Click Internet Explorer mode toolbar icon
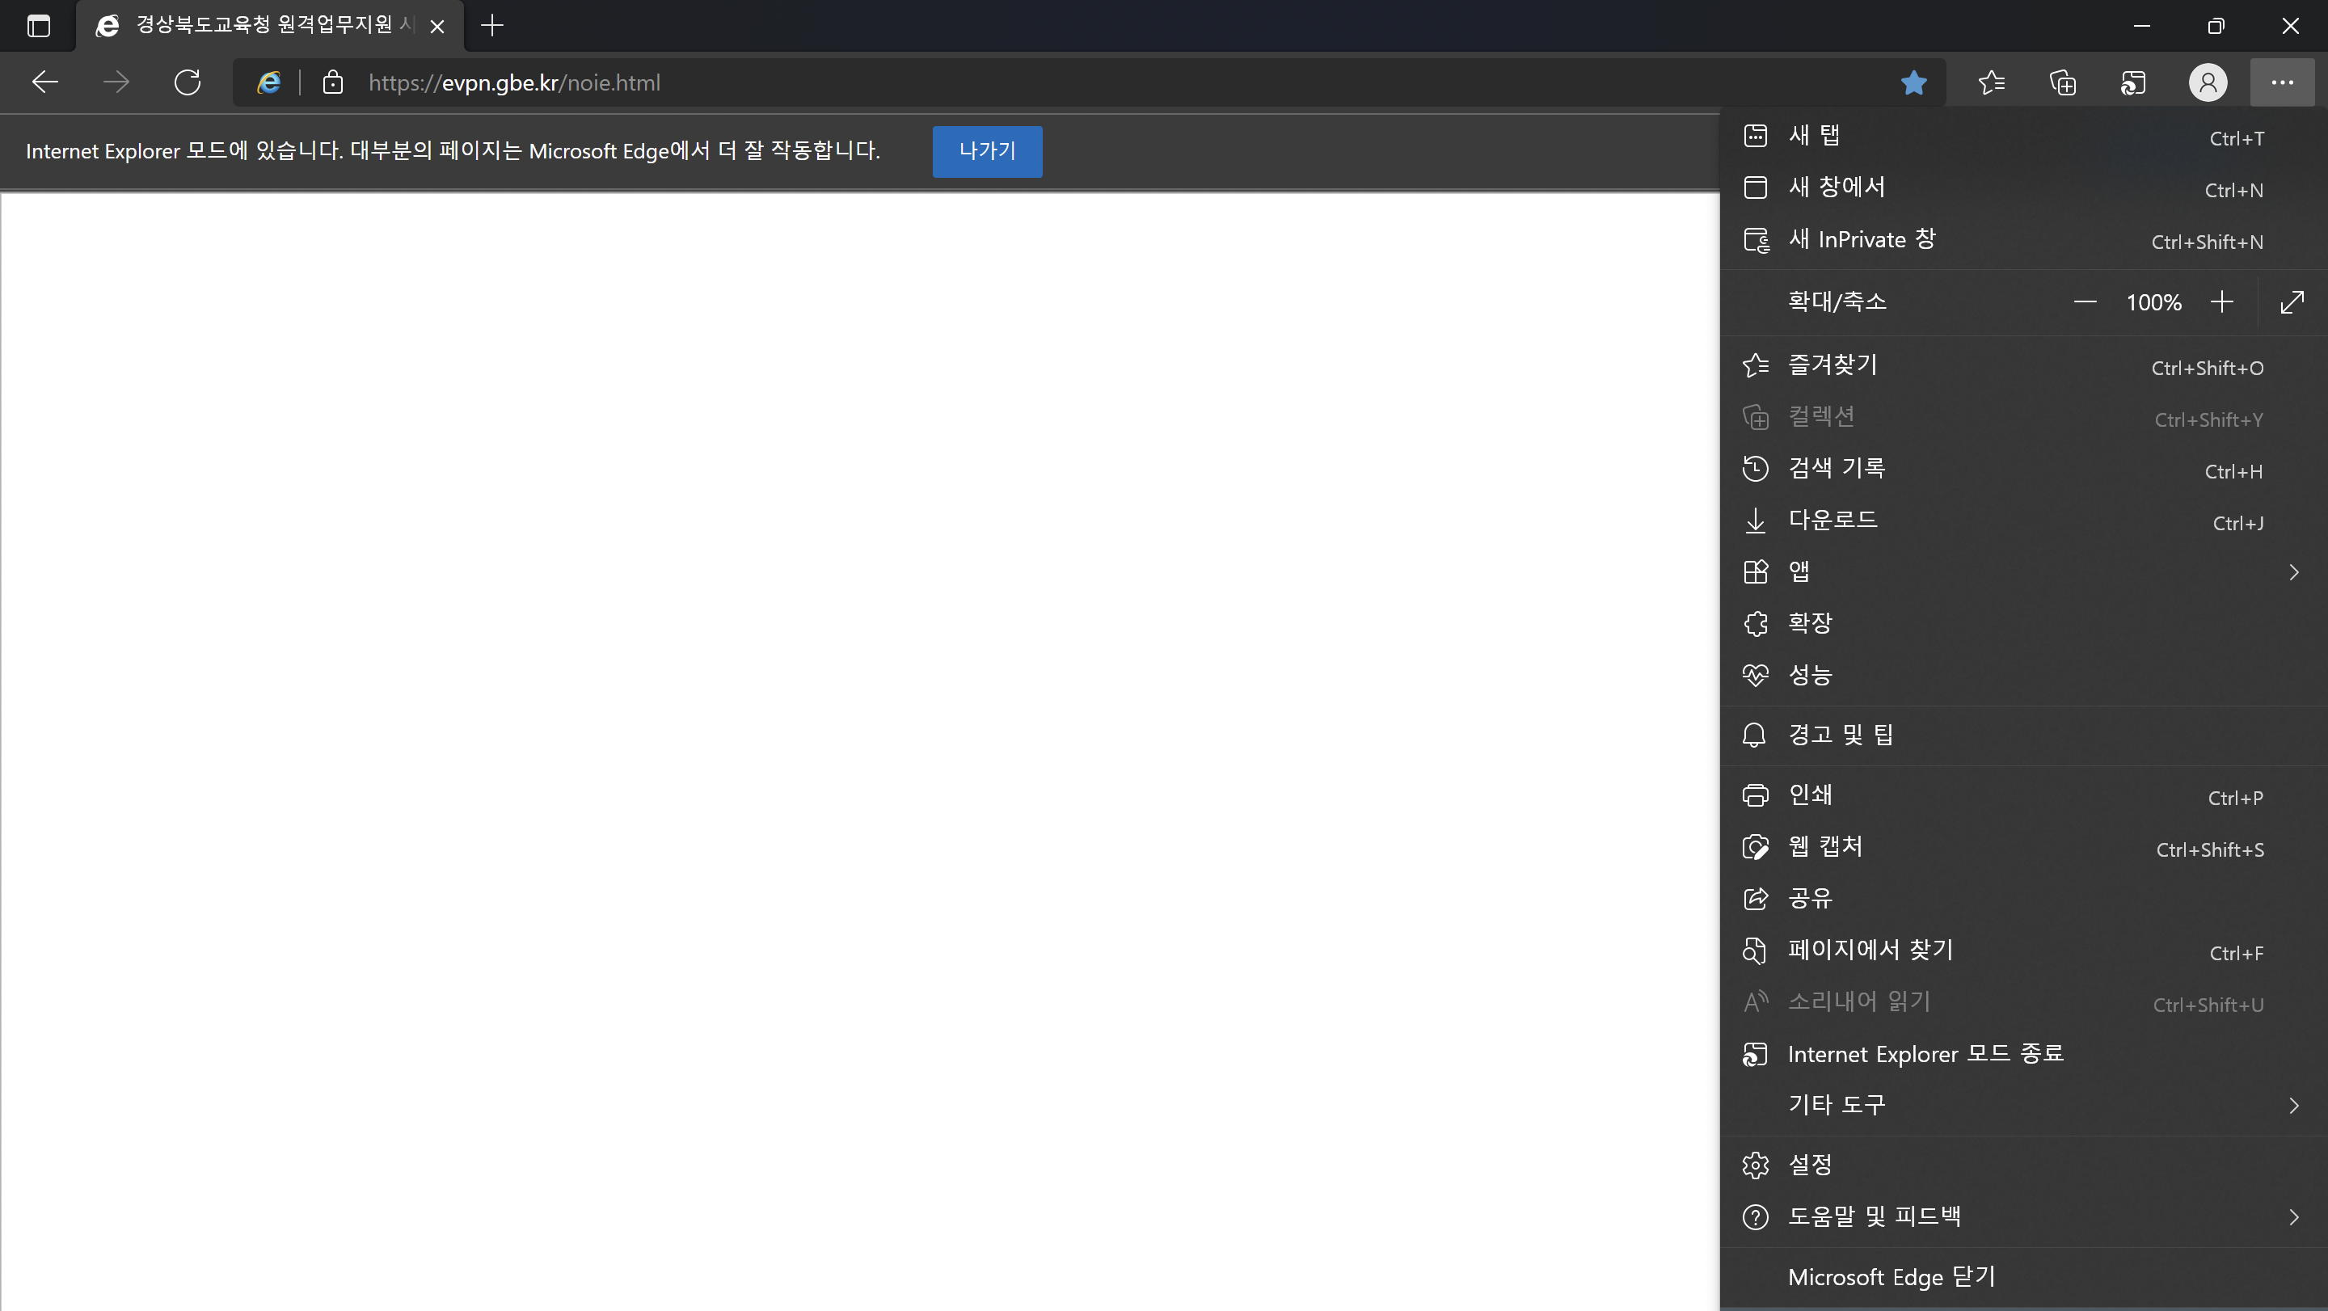2328x1311 pixels. [2134, 83]
